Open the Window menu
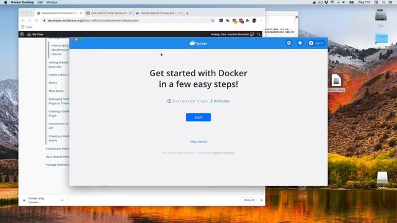Viewport: 397px width, 223px height. coord(51,2)
